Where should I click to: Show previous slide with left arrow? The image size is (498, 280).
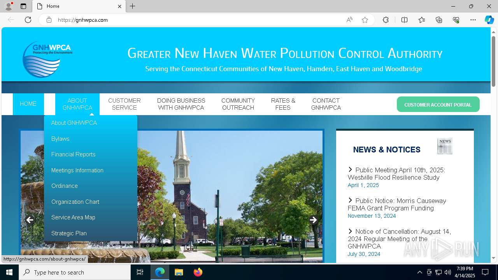[x=30, y=220]
